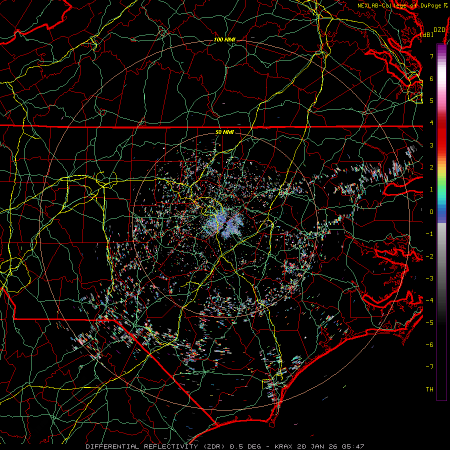The width and height of the screenshot is (450, 450).
Task: Select the -5 value on the dB scale
Action: [429, 323]
